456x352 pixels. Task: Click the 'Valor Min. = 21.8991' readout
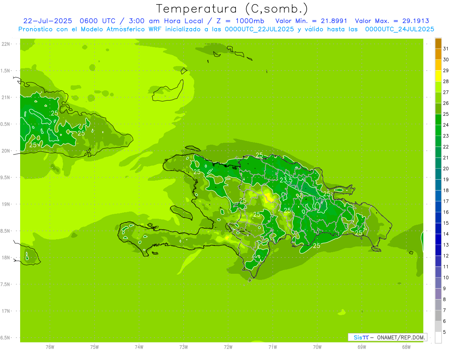pos(312,21)
